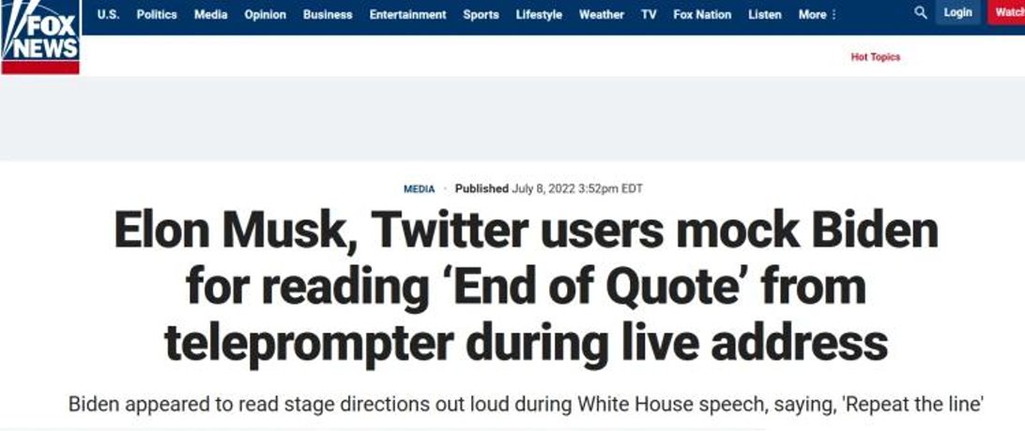The height and width of the screenshot is (431, 1025).
Task: Open the Hot Topics link
Action: click(875, 57)
